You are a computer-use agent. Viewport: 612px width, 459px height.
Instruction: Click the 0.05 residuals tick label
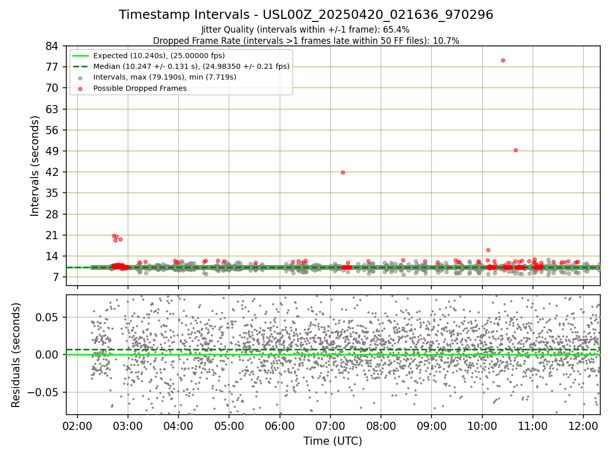pyautogui.click(x=48, y=317)
